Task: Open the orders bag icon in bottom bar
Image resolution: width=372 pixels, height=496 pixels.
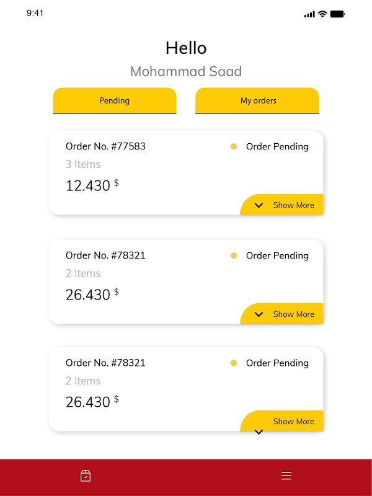Action: point(86,476)
